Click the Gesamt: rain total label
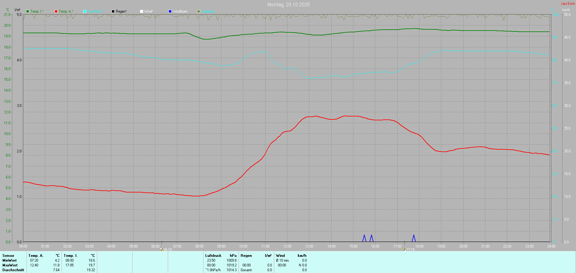Image resolution: width=576 pixels, height=273 pixels. point(247,270)
